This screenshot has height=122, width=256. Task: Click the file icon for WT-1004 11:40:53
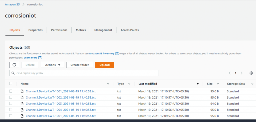tap(22, 110)
